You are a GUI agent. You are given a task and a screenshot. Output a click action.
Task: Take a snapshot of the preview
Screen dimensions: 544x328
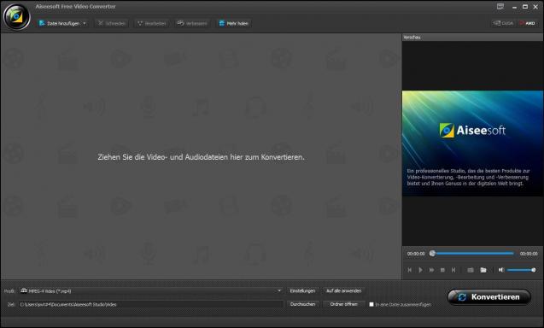pyautogui.click(x=471, y=270)
